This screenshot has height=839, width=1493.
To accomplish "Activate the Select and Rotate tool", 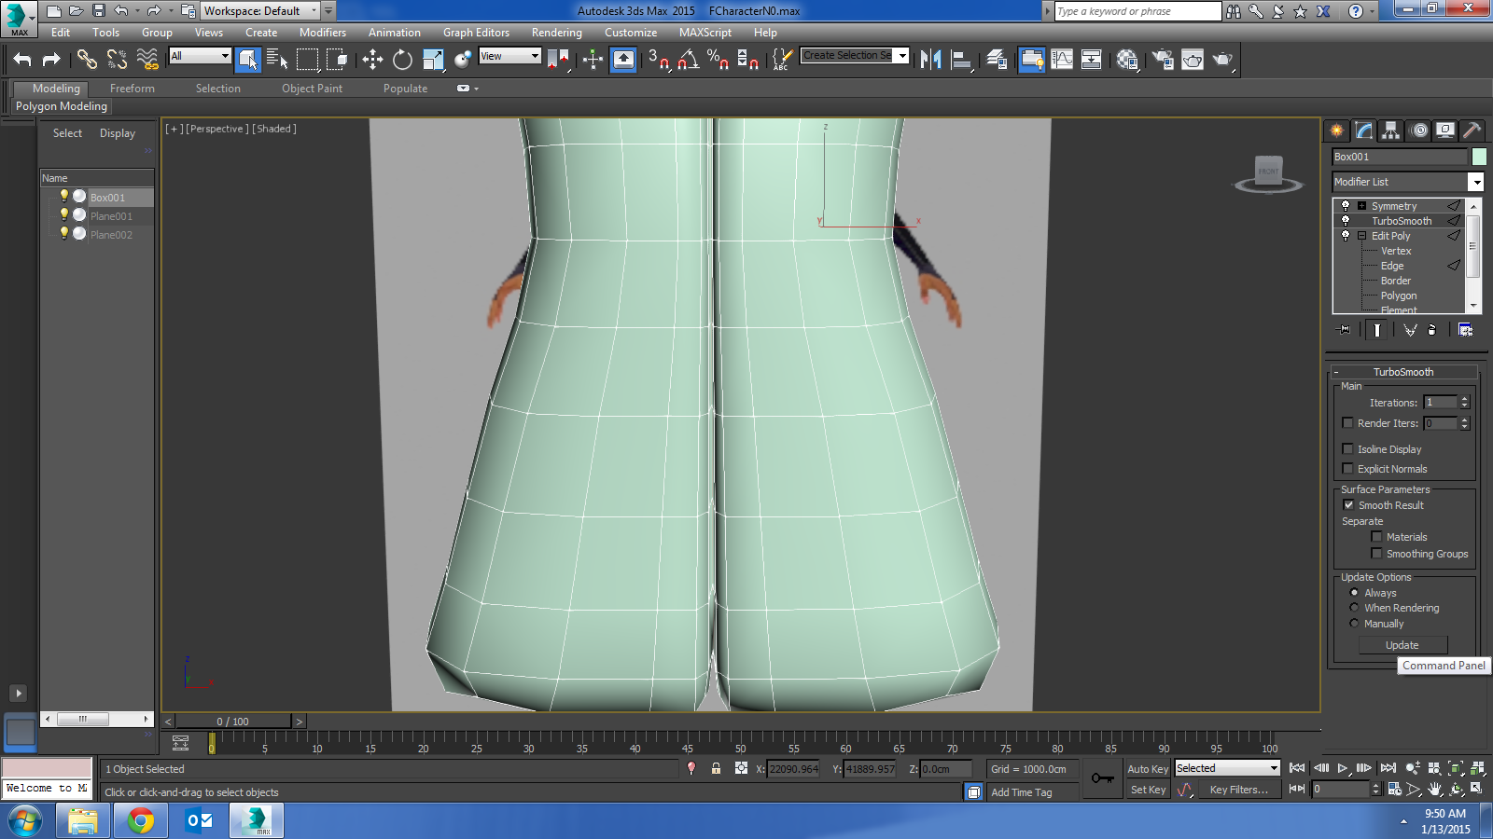I will click(401, 59).
